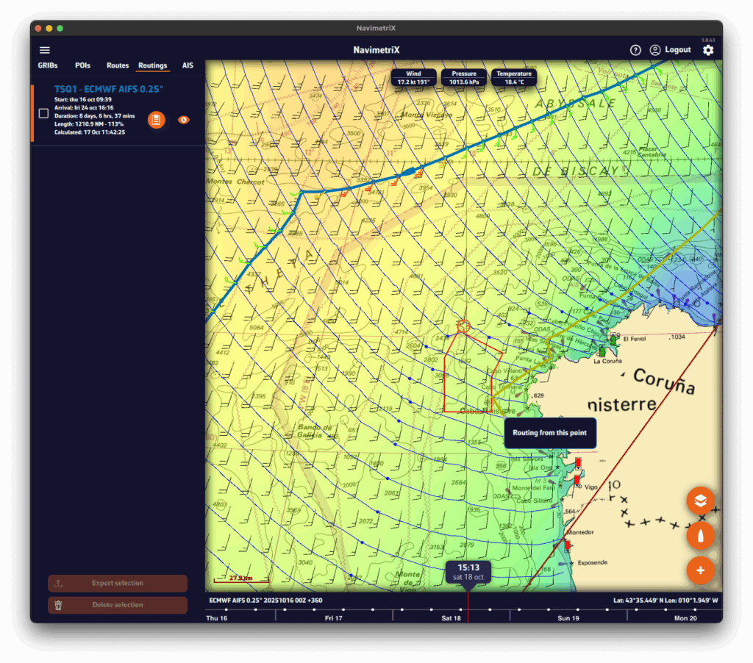Toggle the Pressure data display chip
The width and height of the screenshot is (753, 663).
[464, 78]
